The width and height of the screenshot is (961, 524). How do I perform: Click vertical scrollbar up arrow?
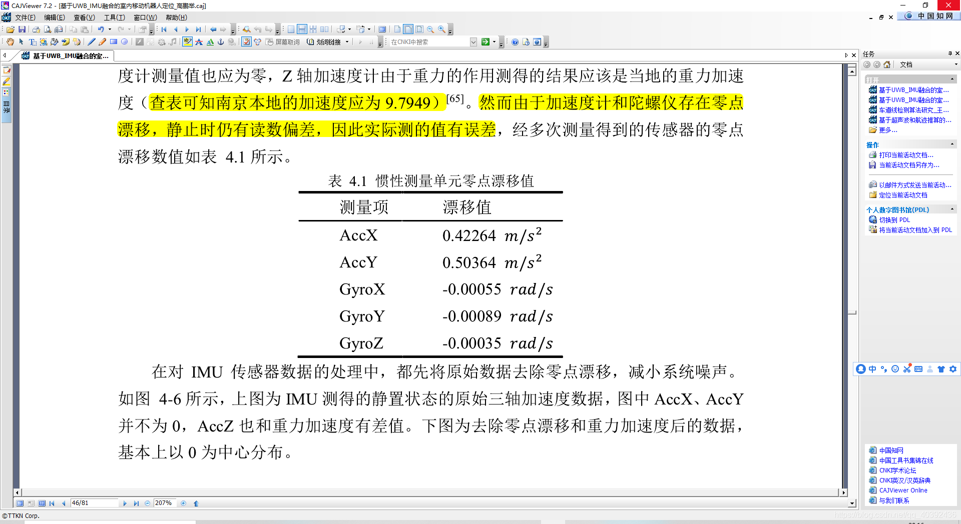tap(852, 71)
